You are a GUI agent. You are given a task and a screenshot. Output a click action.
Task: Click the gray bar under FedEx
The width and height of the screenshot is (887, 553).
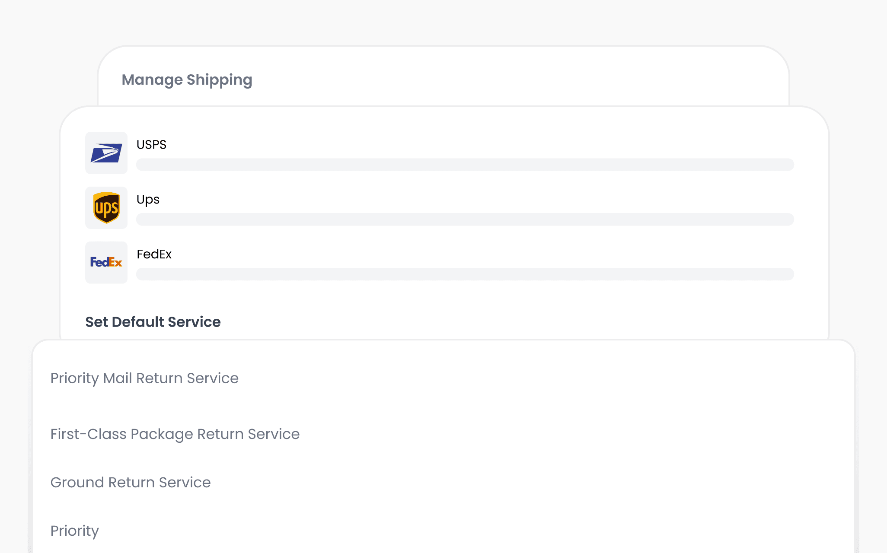(x=465, y=274)
